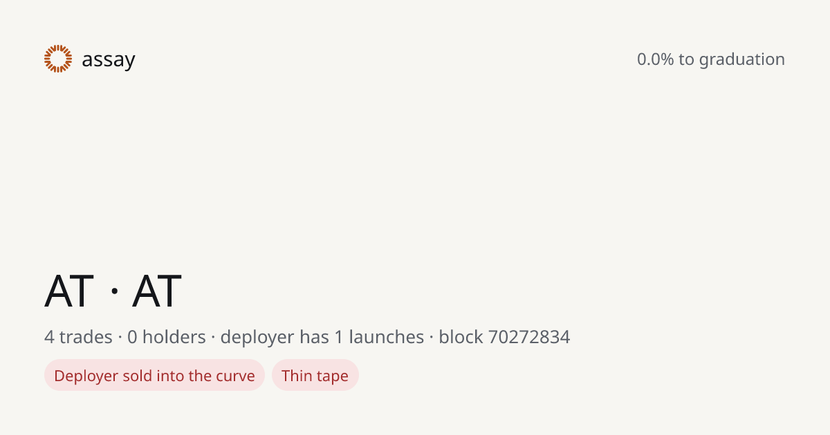The width and height of the screenshot is (830, 435).
Task: Select the second AT ticker symbol
Action: (x=157, y=291)
